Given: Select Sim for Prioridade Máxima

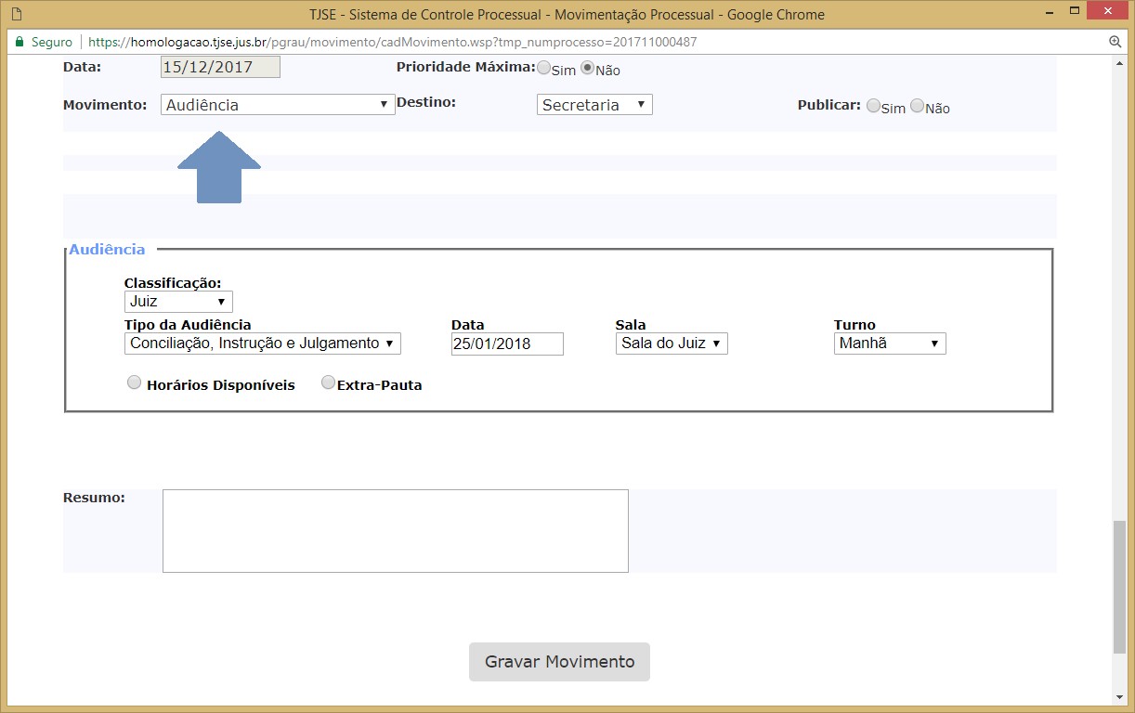Looking at the screenshot, I should coord(543,68).
